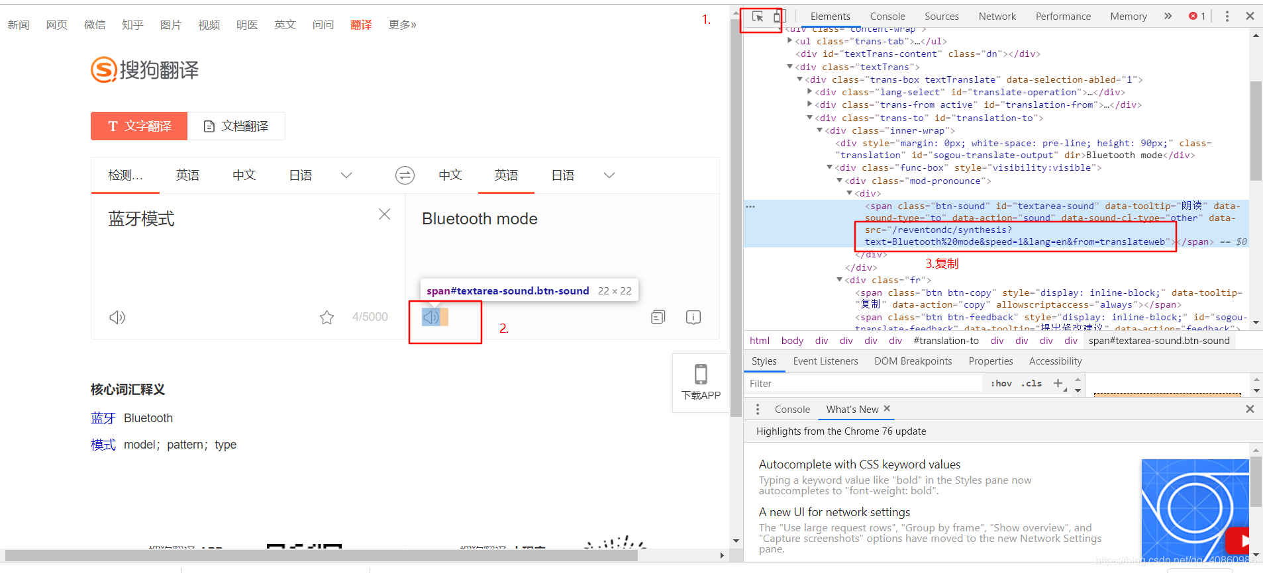Toggle the :hov element state button
The image size is (1263, 573).
pos(1001,384)
